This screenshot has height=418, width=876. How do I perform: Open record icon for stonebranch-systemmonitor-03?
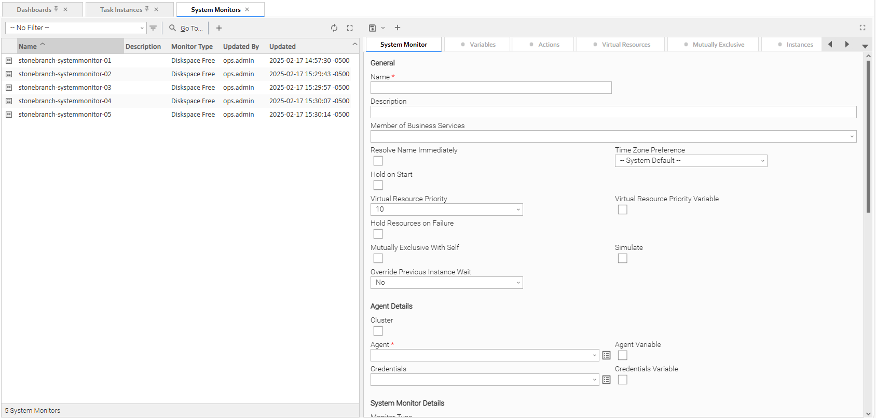9,88
